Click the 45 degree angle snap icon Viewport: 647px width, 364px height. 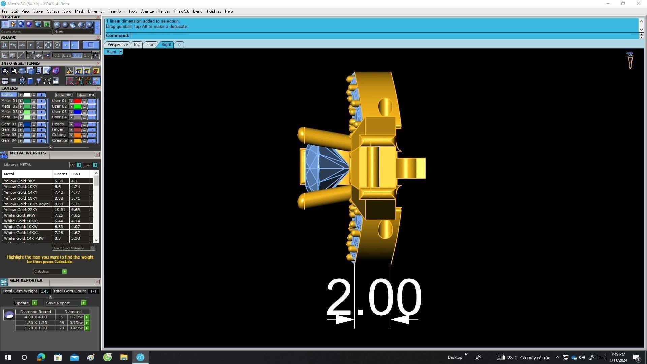click(x=30, y=55)
